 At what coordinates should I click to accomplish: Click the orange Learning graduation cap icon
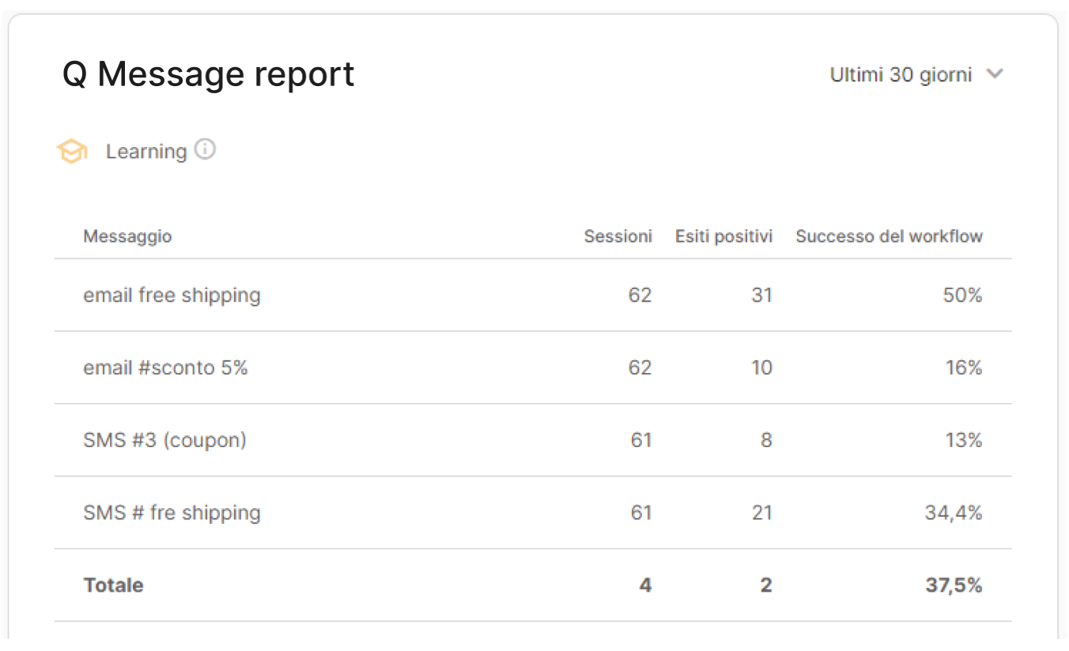pos(72,151)
